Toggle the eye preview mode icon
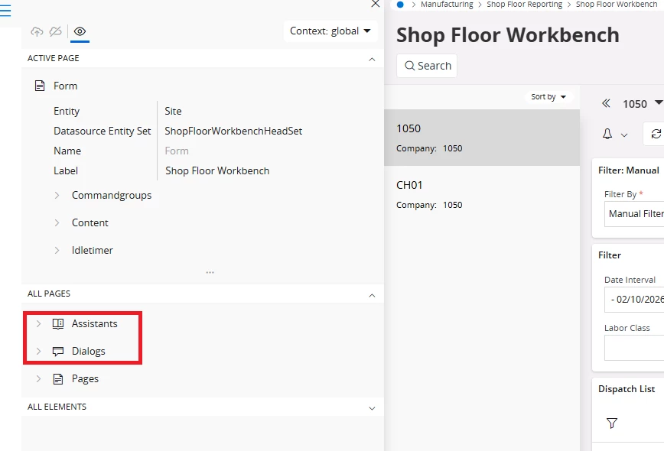The height and width of the screenshot is (451, 664). [x=80, y=31]
